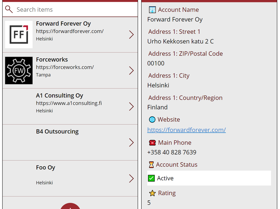The width and height of the screenshot is (280, 209).
Task: Click the Address 1: Street 1 label
Action: click(174, 32)
